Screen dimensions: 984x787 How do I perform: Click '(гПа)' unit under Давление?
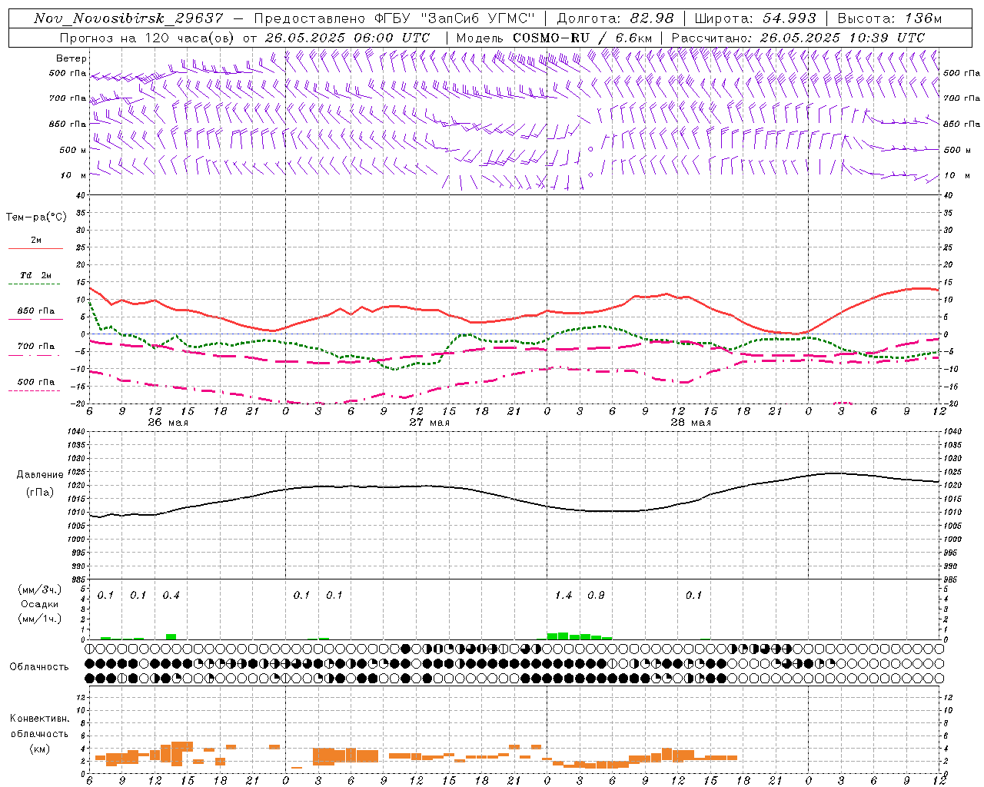[x=39, y=492]
